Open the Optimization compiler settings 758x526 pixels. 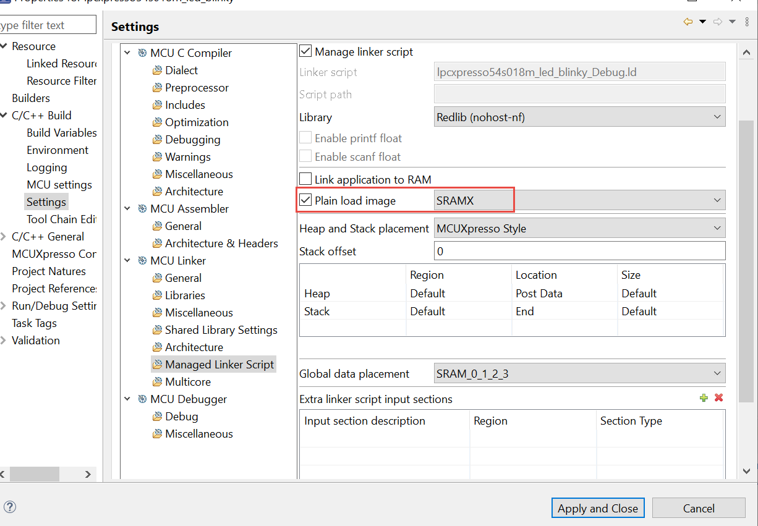tap(197, 122)
